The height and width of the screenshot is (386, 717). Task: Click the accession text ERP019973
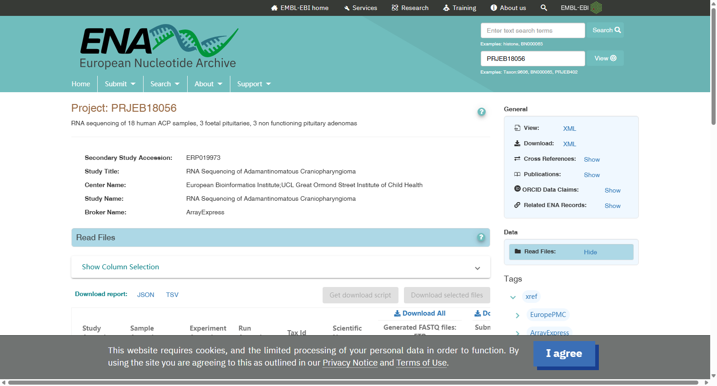[203, 158]
